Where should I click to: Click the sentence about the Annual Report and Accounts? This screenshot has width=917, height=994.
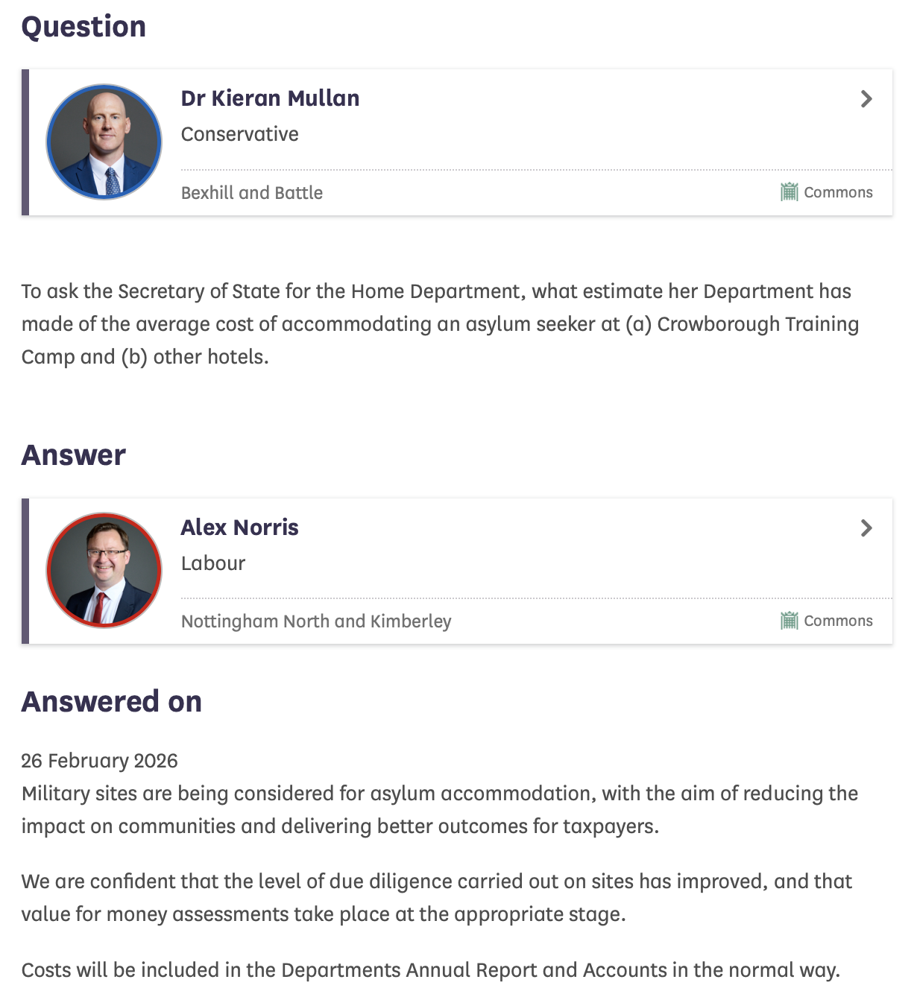click(430, 970)
